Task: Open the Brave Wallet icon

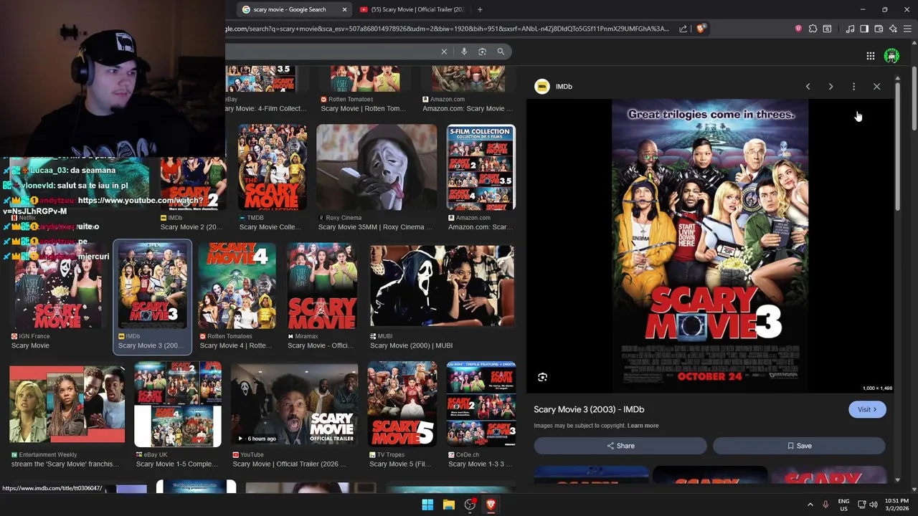Action: (x=879, y=29)
